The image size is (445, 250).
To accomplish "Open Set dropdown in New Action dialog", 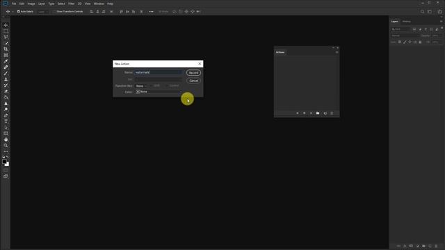I will pos(158,79).
